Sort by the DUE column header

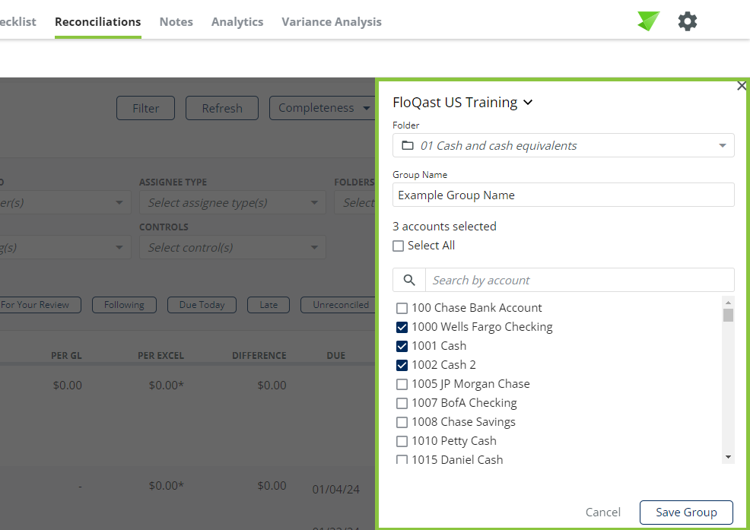(335, 356)
